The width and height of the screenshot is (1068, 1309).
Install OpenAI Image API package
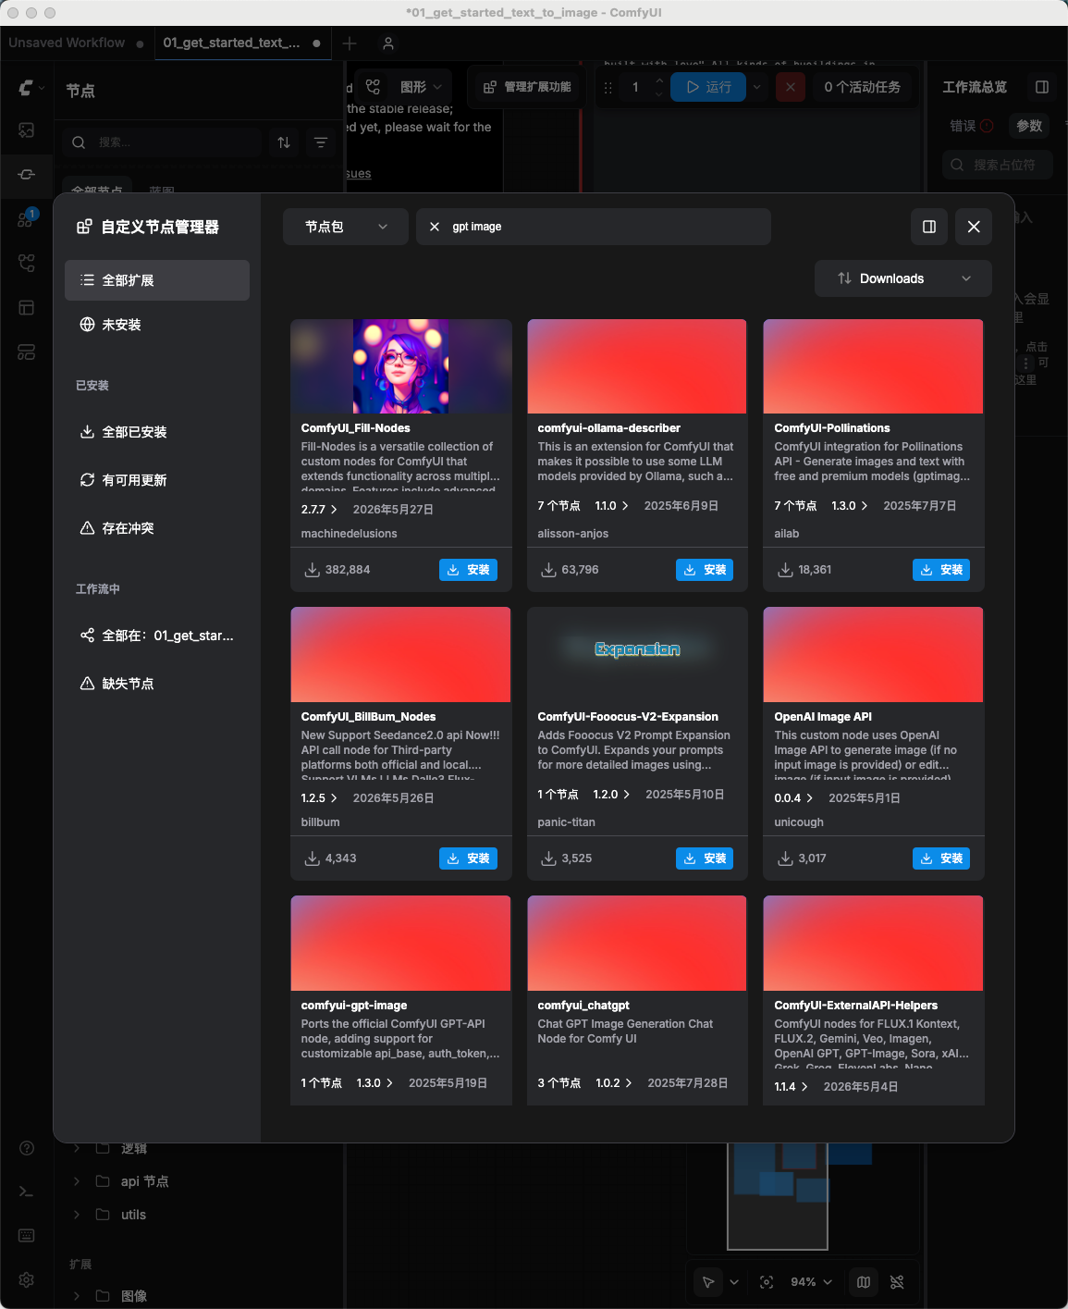click(x=941, y=858)
